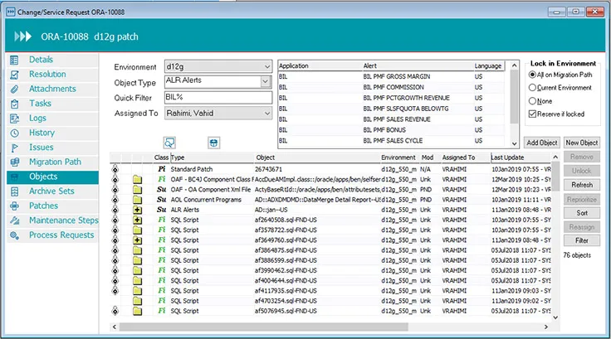
Task: Uncheck the Reserve if locked checkbox
Action: click(532, 114)
